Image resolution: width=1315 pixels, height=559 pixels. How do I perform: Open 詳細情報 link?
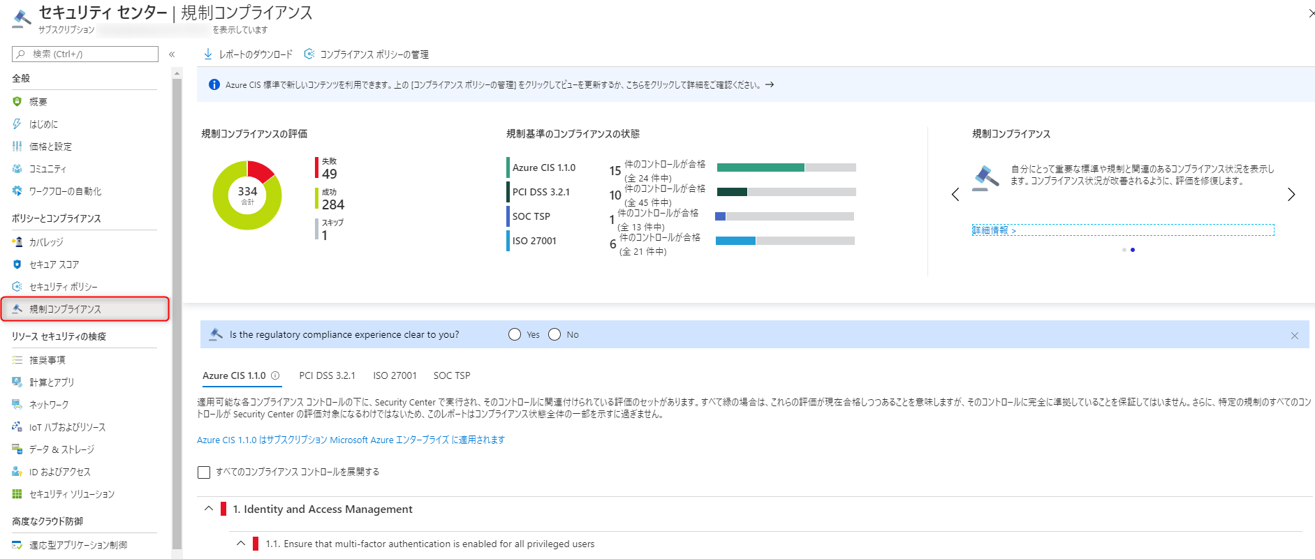coord(994,230)
